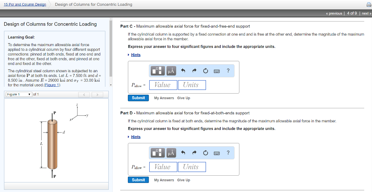Submit the Part D answer
372x192 pixels.
point(138,180)
